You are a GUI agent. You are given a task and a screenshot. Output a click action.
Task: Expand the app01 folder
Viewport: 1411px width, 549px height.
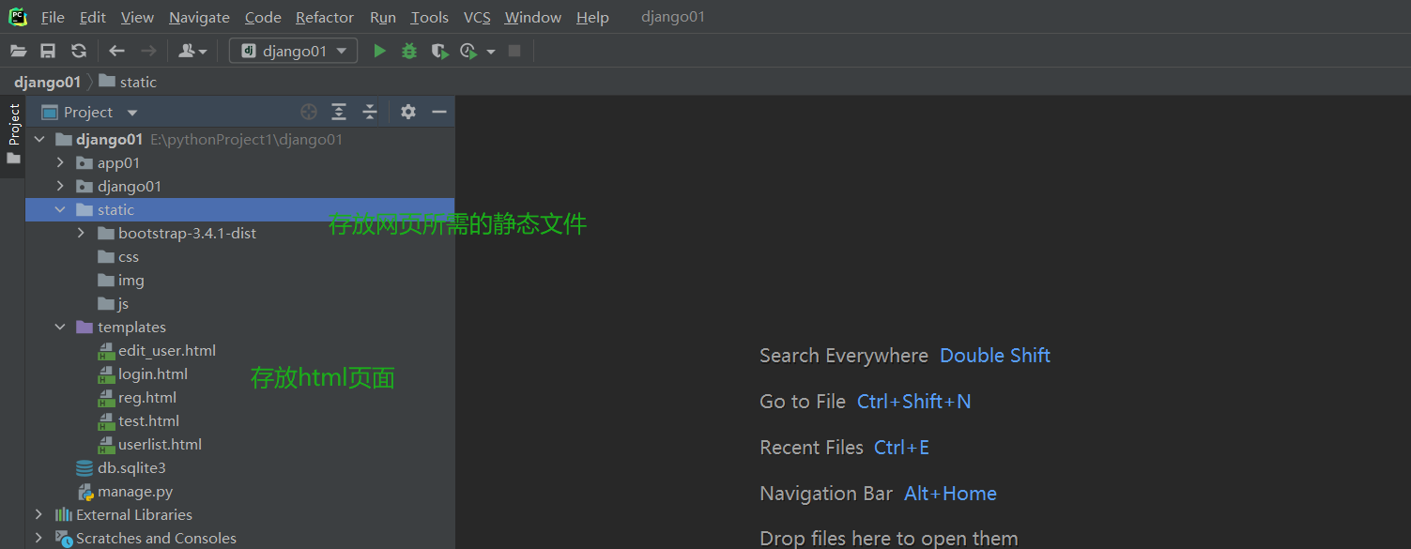60,162
